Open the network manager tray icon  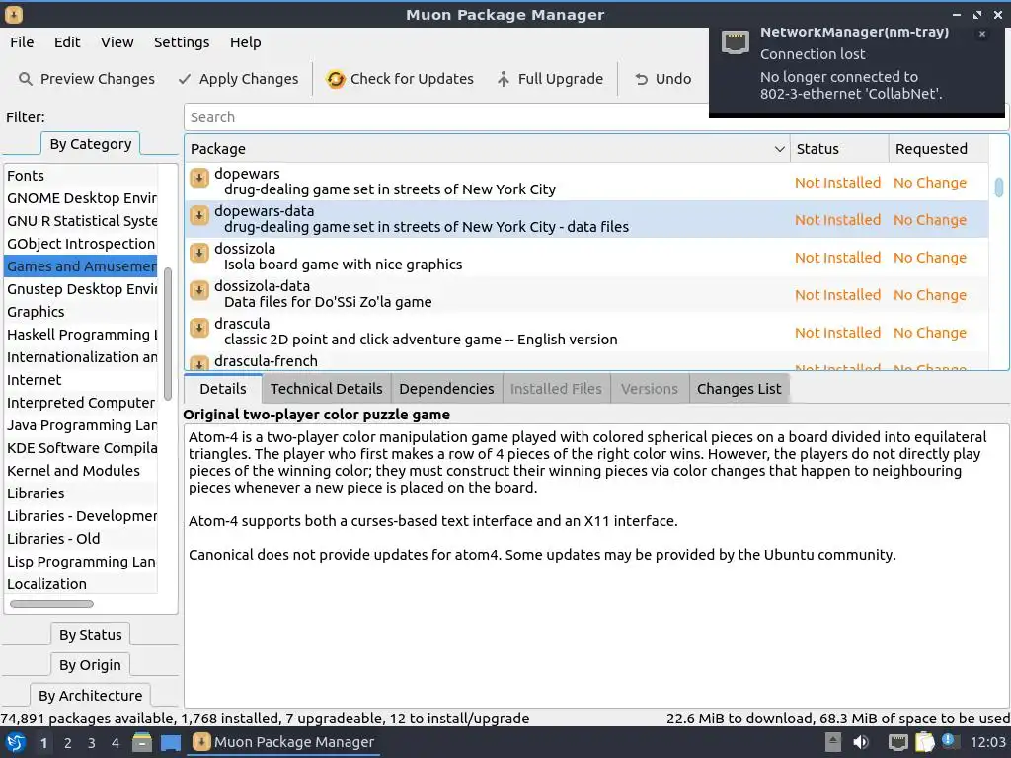coord(897,742)
